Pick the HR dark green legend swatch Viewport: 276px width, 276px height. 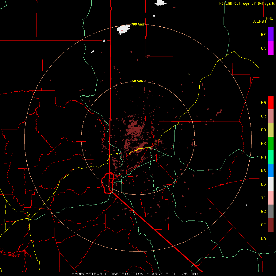(x=271, y=144)
